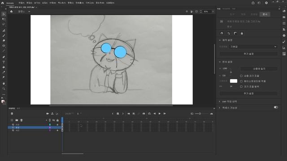Open the Window menu
Image resolution: width=287 pixels, height=161 pixels.
pyautogui.click(x=100, y=3)
